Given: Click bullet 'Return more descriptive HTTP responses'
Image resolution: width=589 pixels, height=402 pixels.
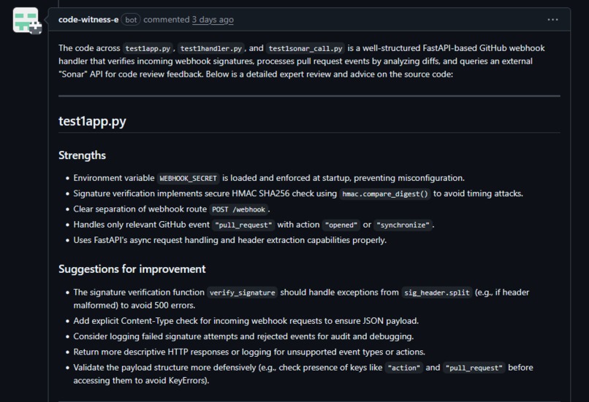Looking at the screenshot, I should coord(249,352).
